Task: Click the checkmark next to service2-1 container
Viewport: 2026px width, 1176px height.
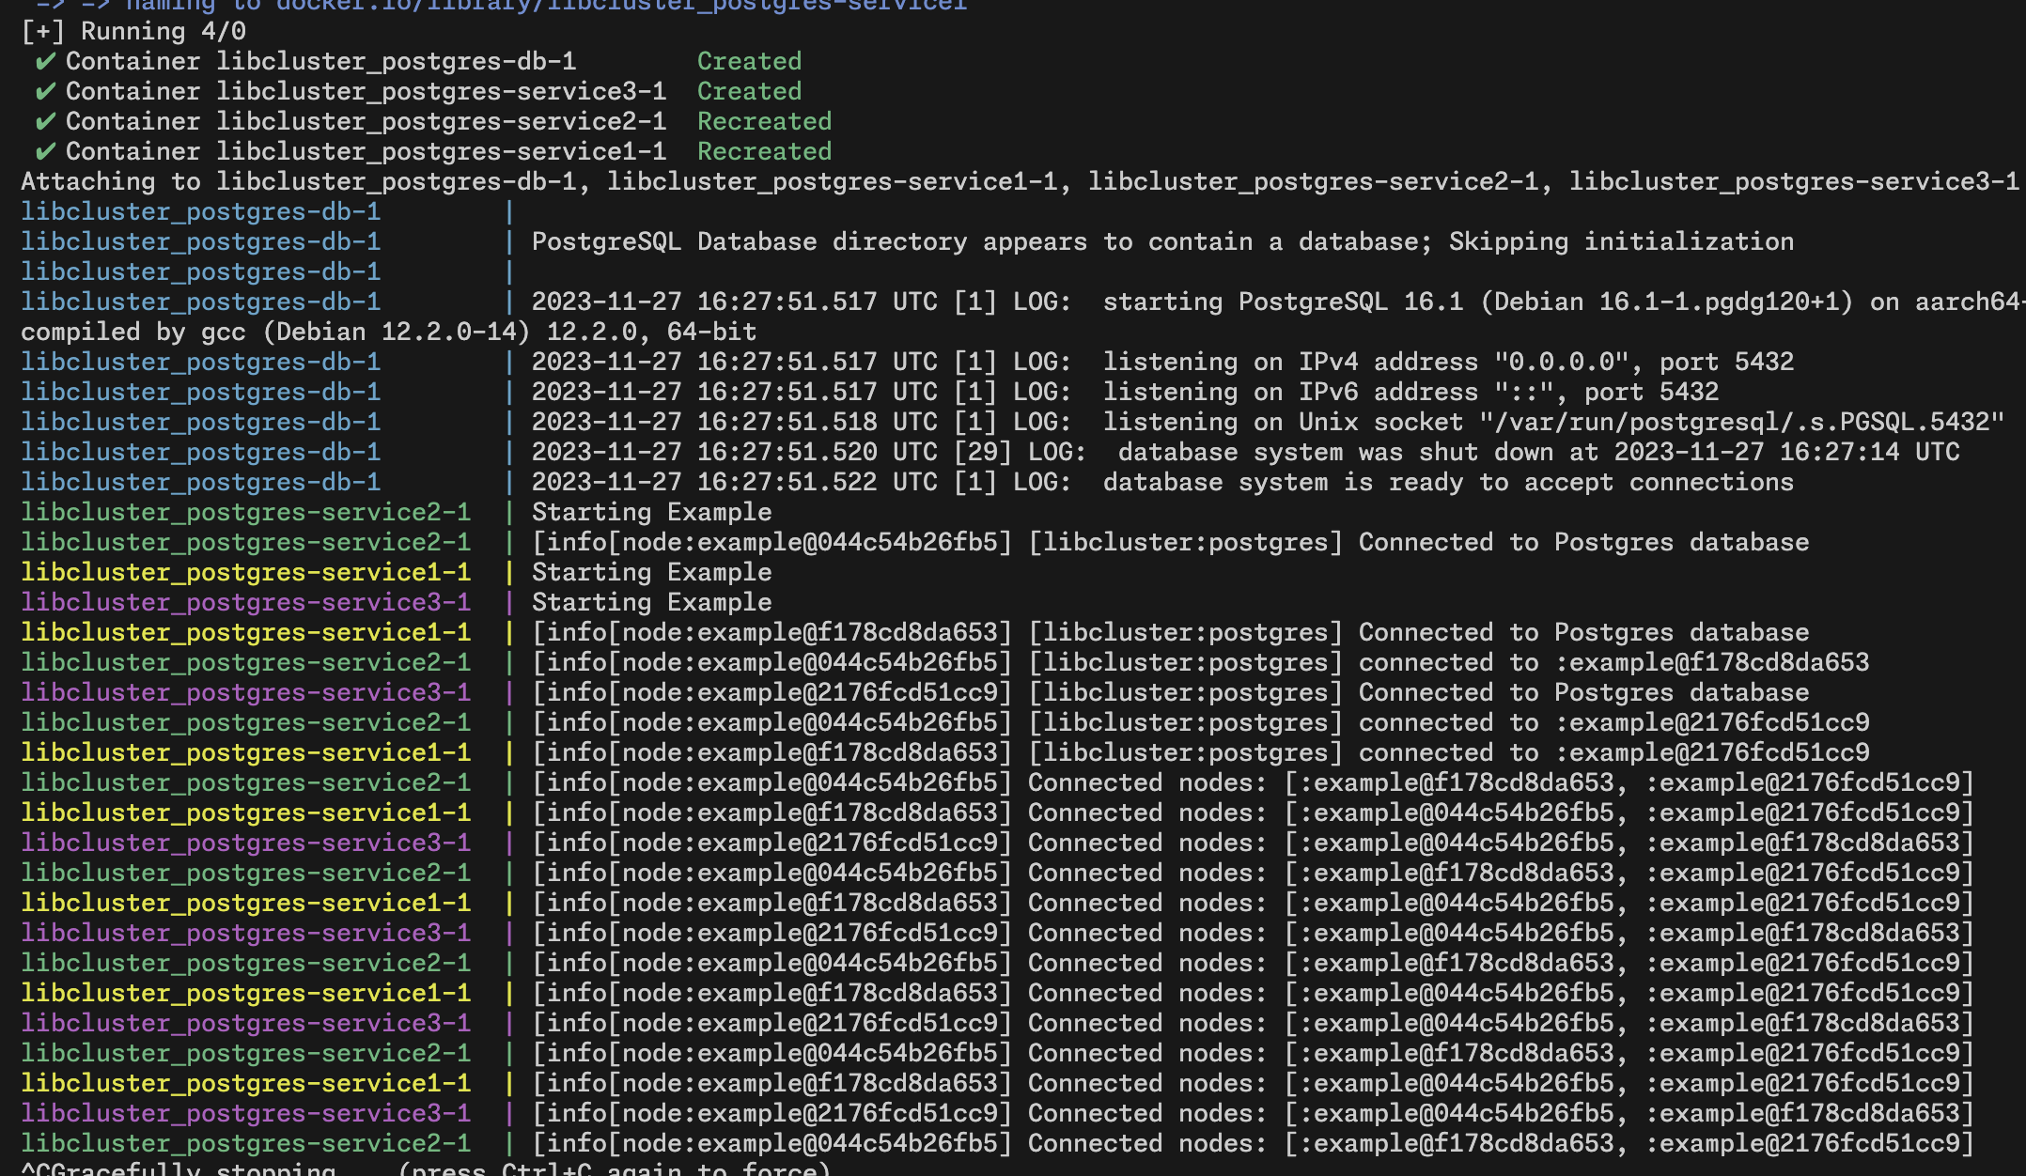Action: [45, 122]
